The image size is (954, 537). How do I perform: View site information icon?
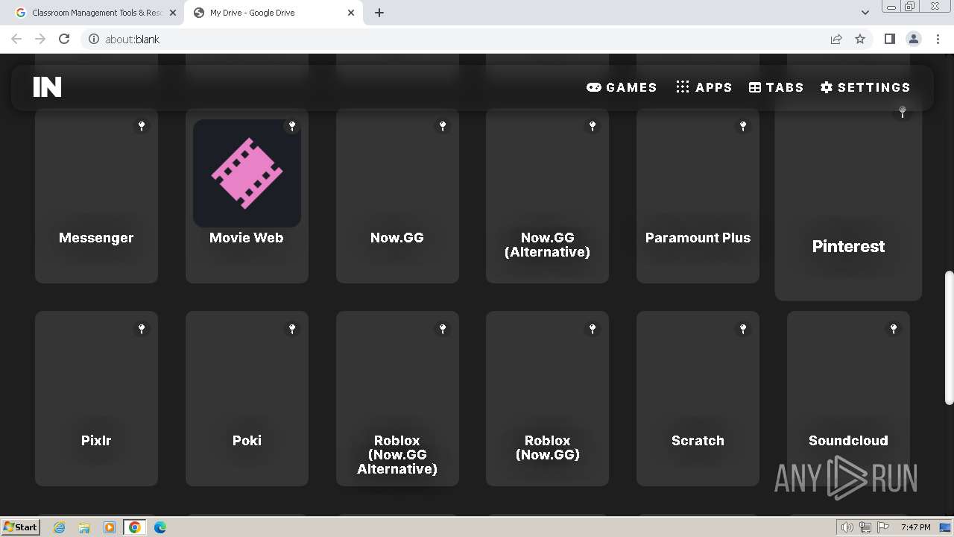point(94,39)
